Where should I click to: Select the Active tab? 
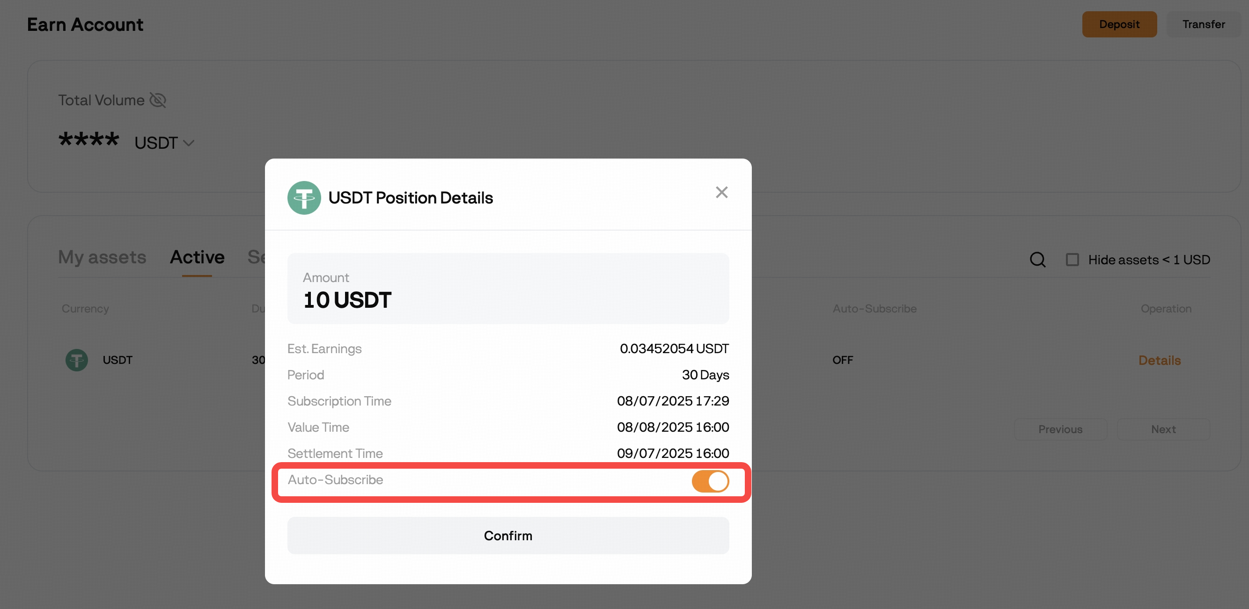(x=197, y=257)
